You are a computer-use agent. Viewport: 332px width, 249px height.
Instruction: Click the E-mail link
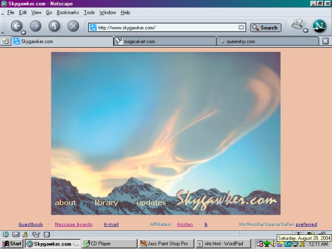(x=112, y=224)
